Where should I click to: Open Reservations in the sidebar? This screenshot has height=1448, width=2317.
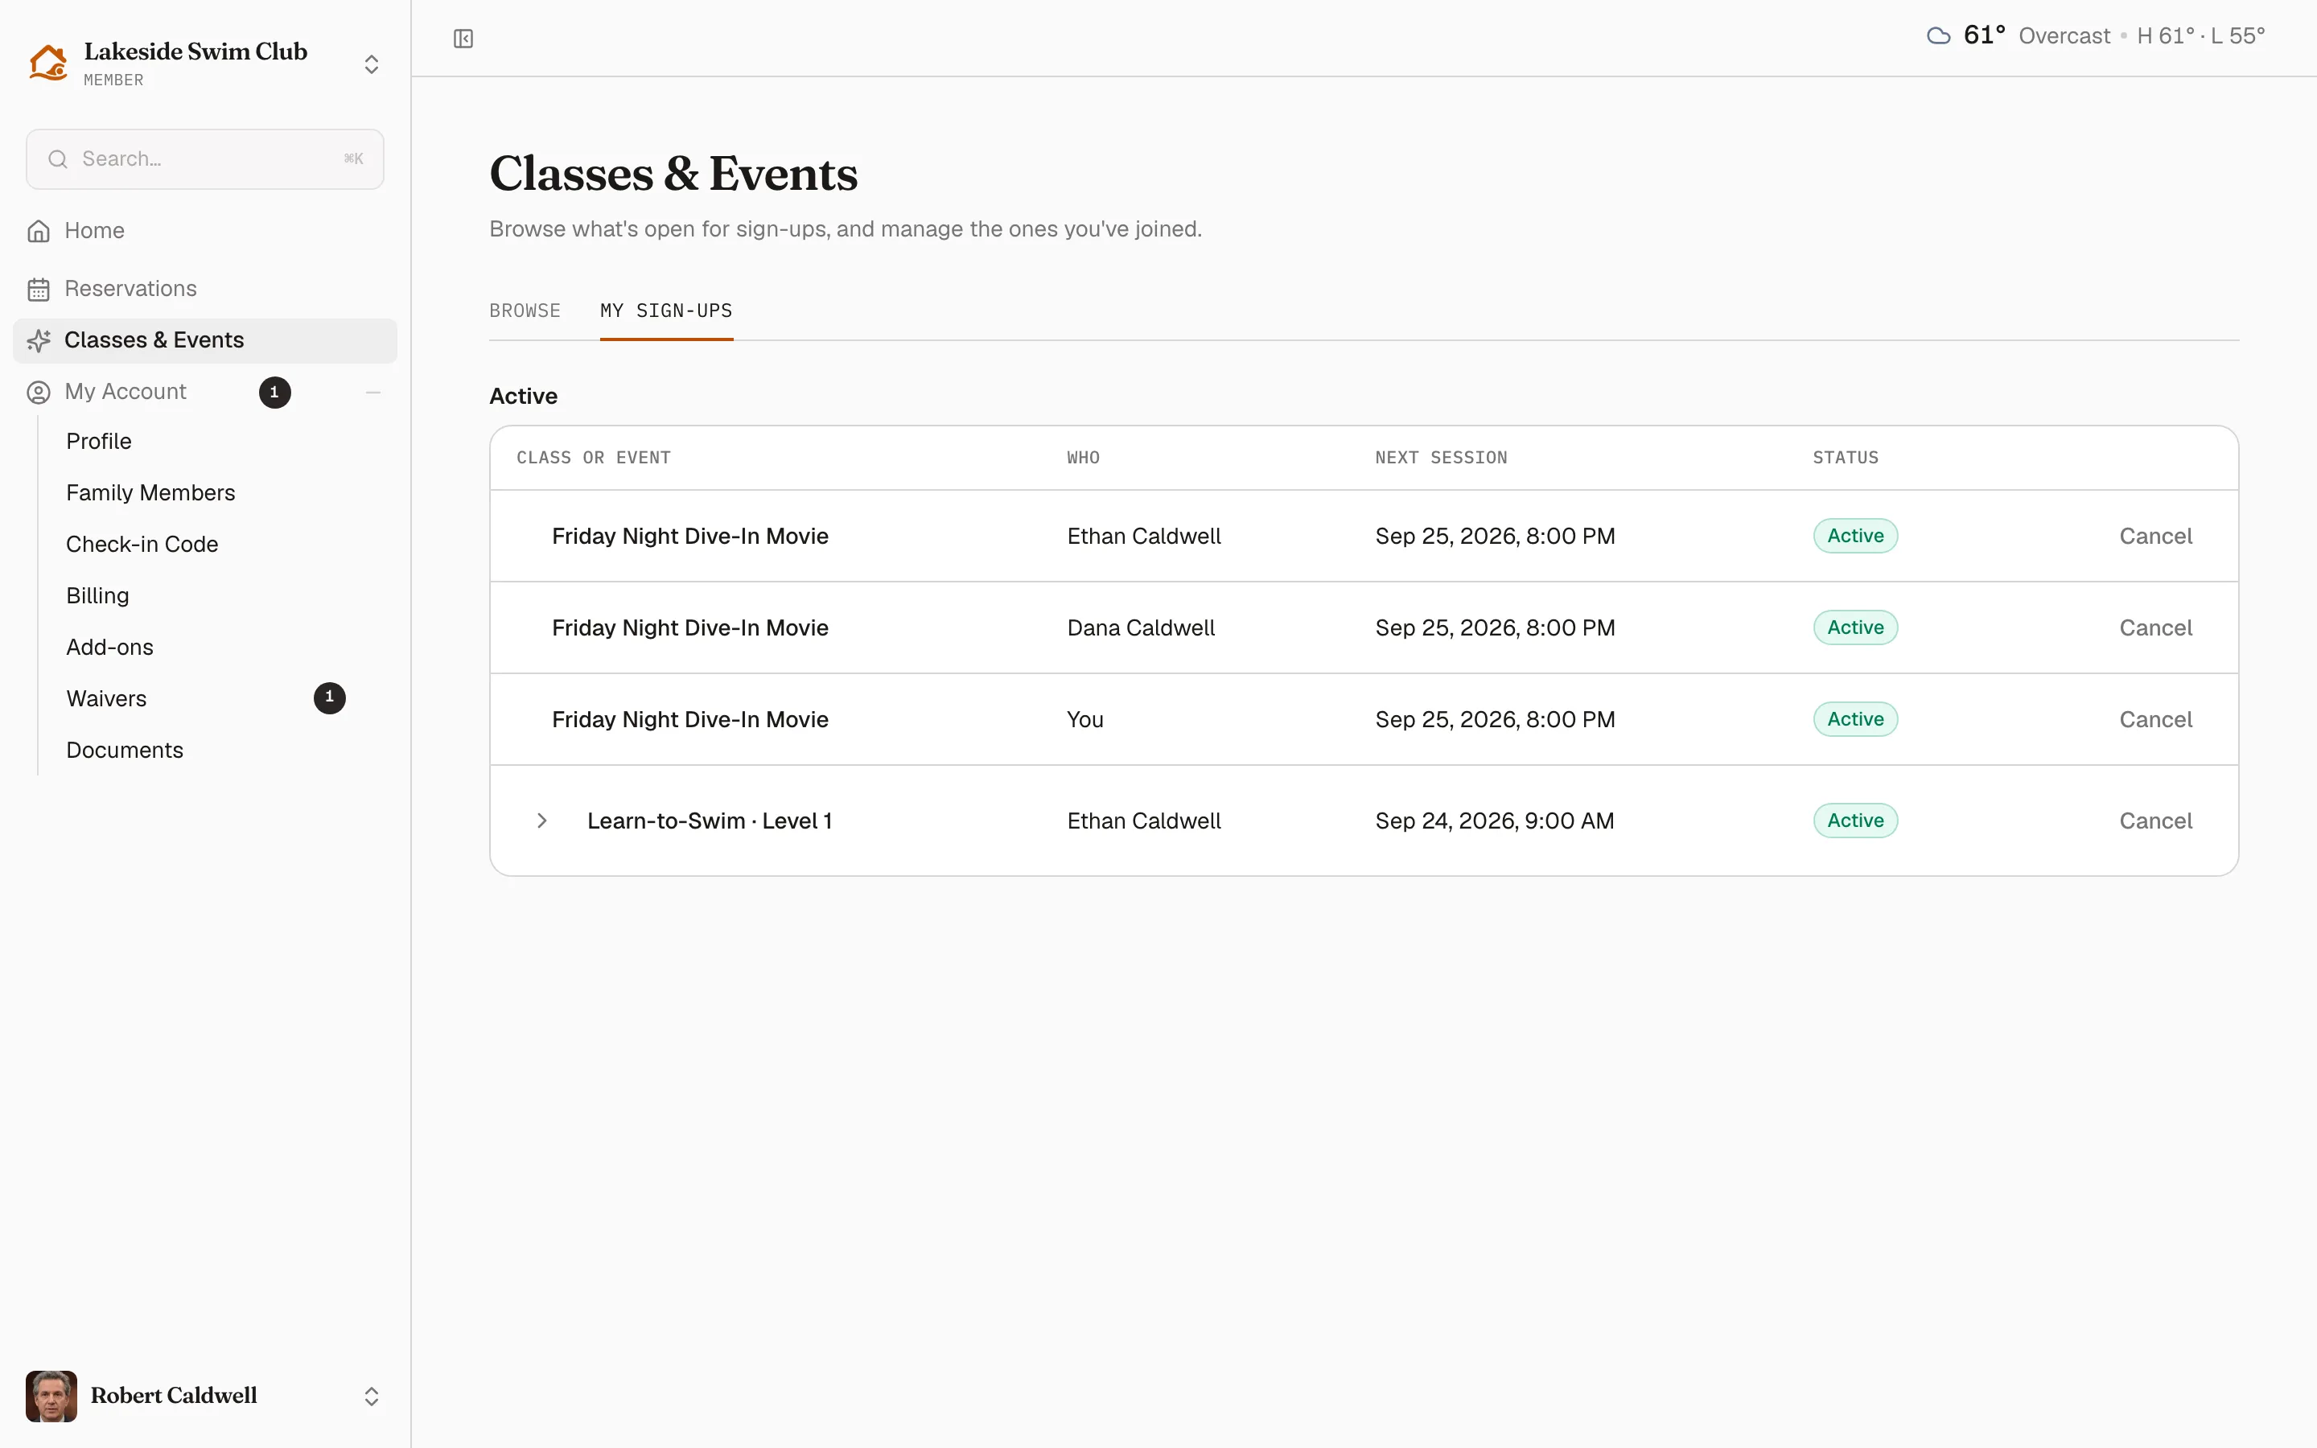205,290
